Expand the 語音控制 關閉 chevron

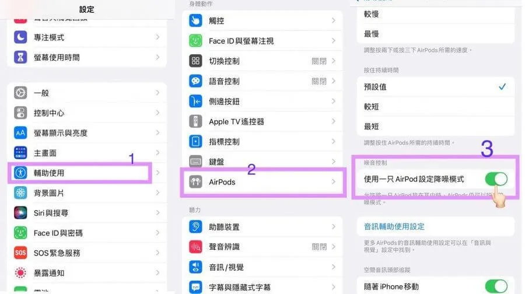[334, 81]
